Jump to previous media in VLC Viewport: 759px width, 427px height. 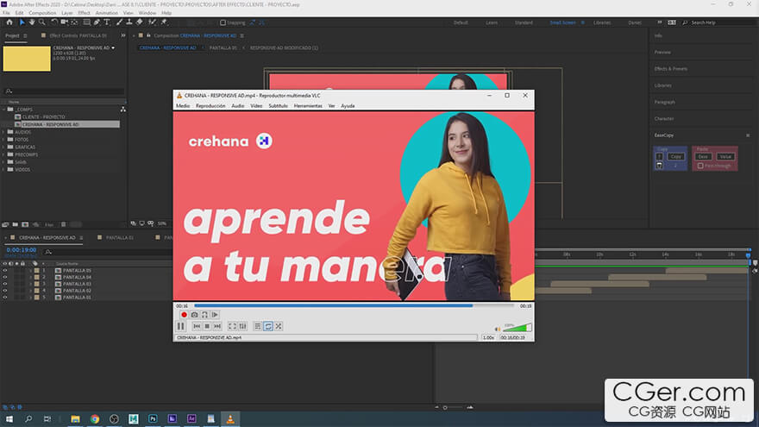(x=197, y=326)
